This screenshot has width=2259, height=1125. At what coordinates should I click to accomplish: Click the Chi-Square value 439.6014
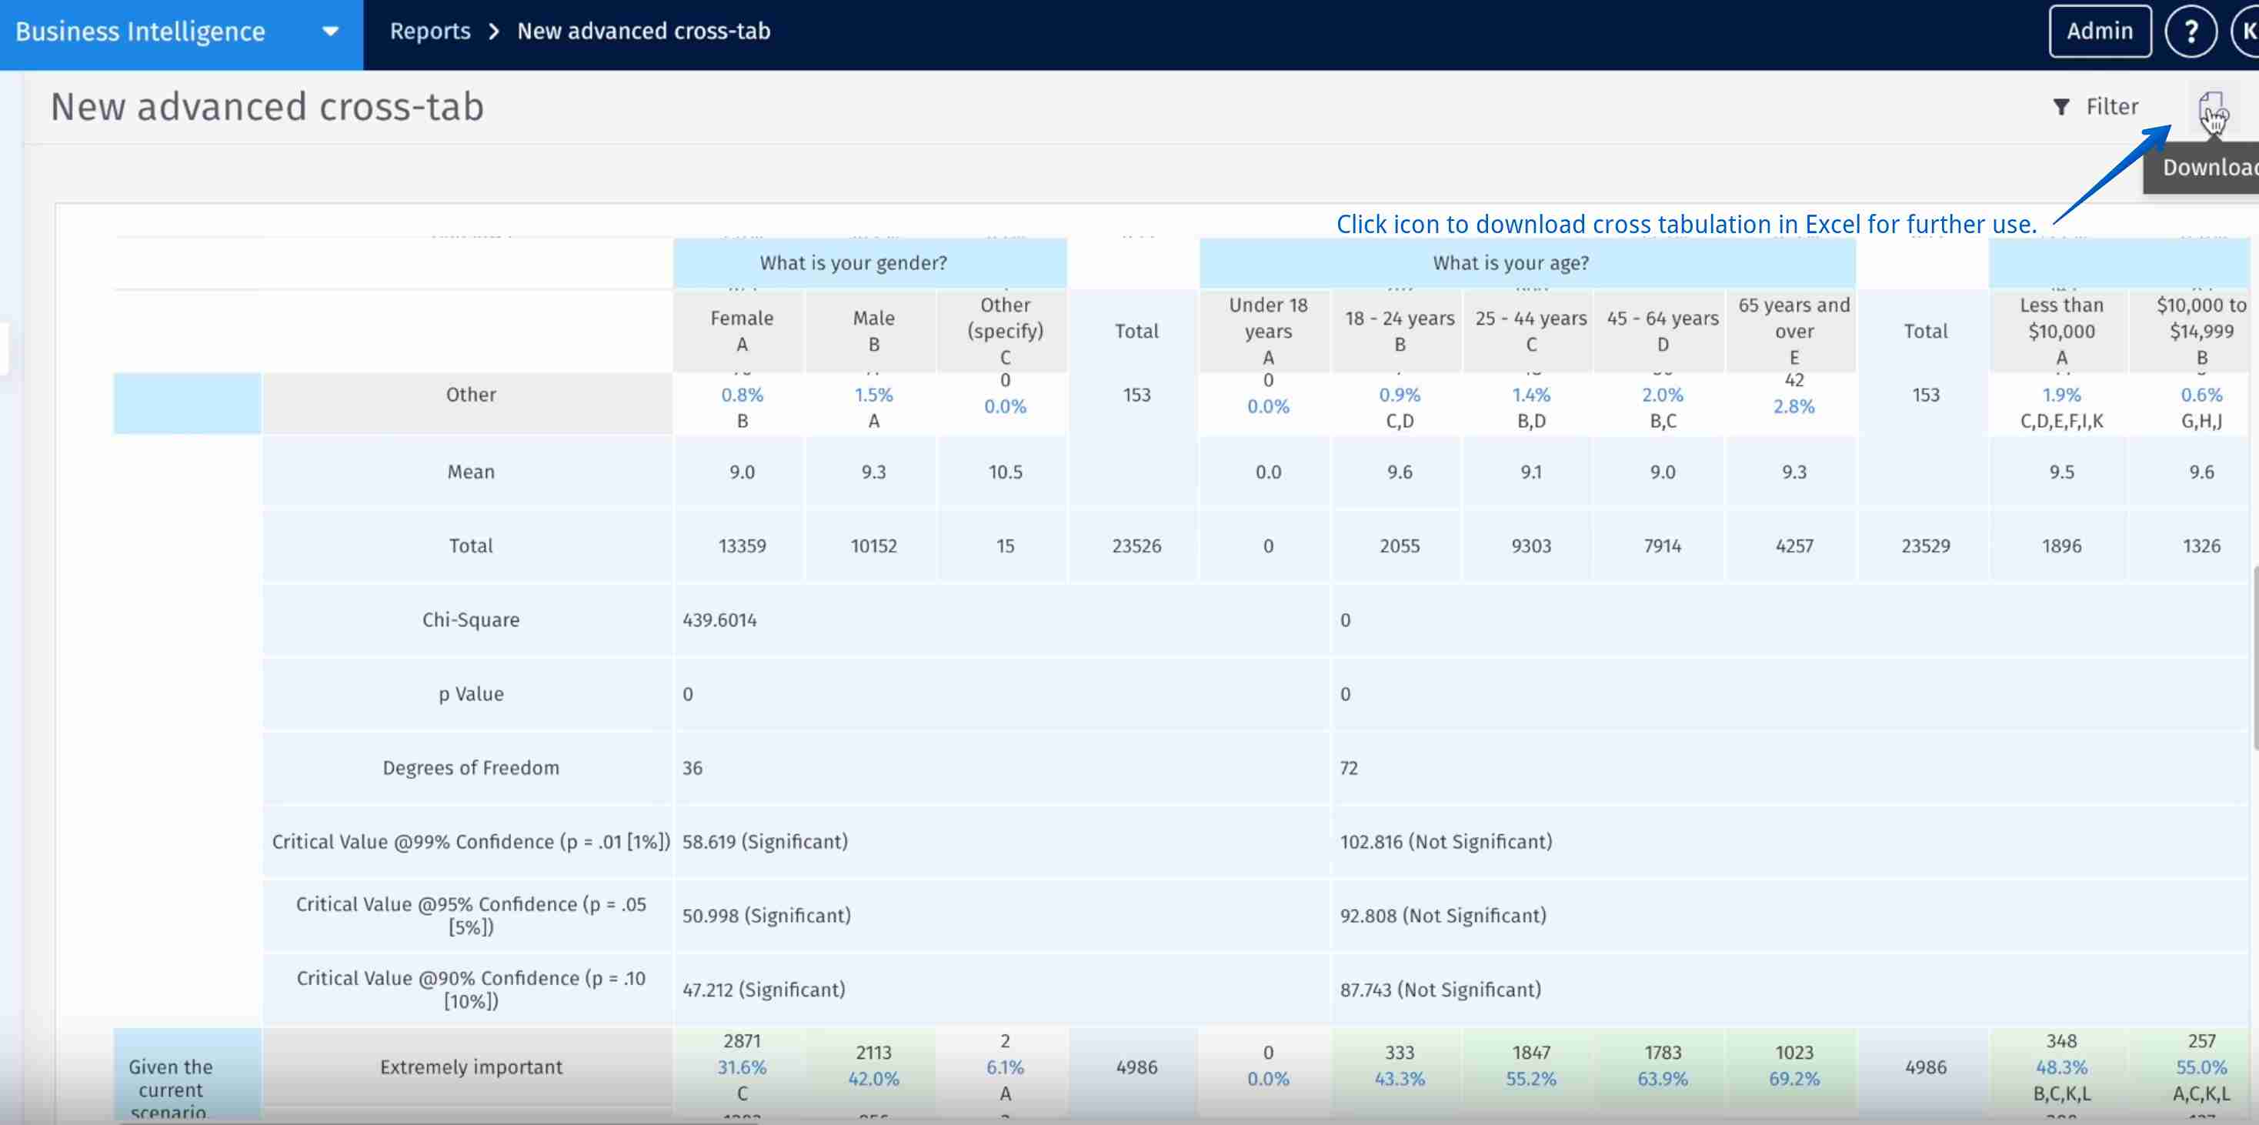[719, 620]
